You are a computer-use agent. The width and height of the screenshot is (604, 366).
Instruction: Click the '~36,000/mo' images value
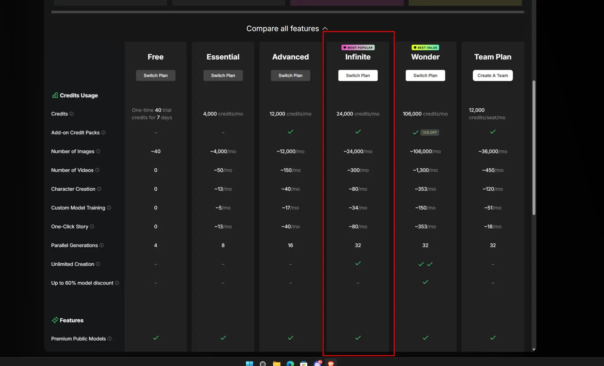pos(493,151)
